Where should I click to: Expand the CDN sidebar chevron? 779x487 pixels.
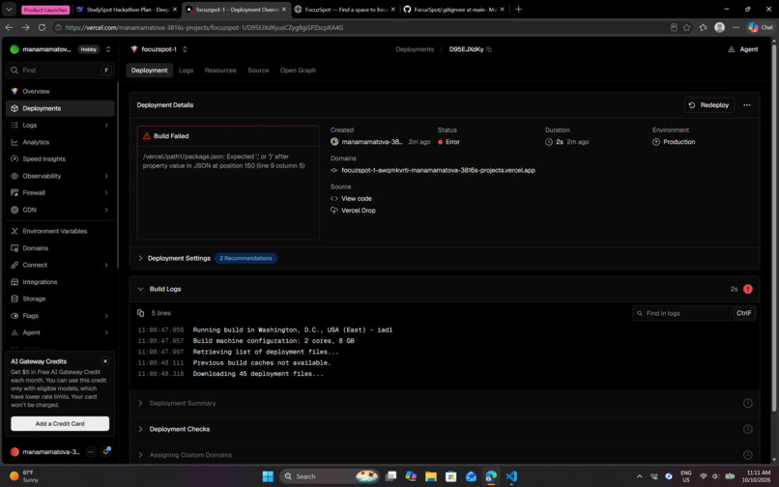click(x=106, y=210)
